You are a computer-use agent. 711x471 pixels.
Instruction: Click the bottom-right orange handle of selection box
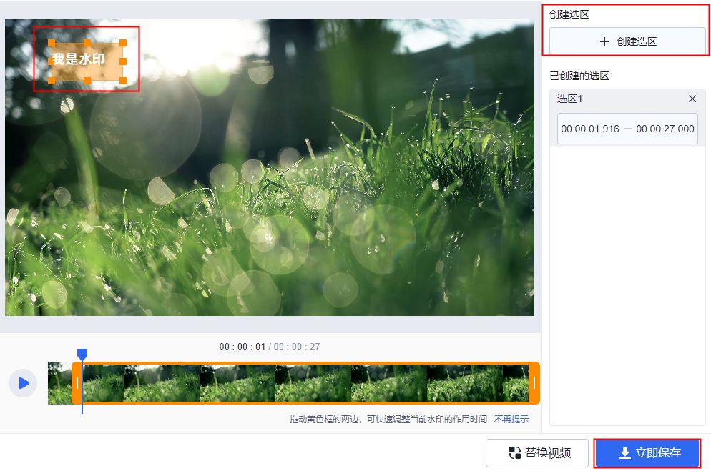tap(123, 81)
